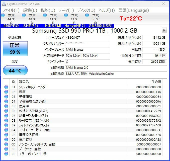Click the total host writes value 10931 GB
170x161 pixels.
tap(155, 44)
